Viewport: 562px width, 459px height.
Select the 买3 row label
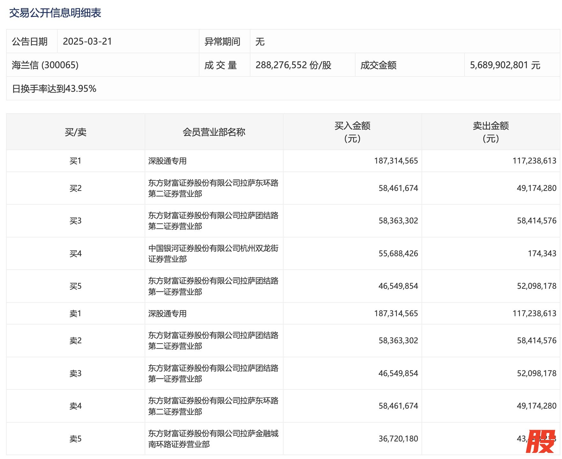click(76, 221)
